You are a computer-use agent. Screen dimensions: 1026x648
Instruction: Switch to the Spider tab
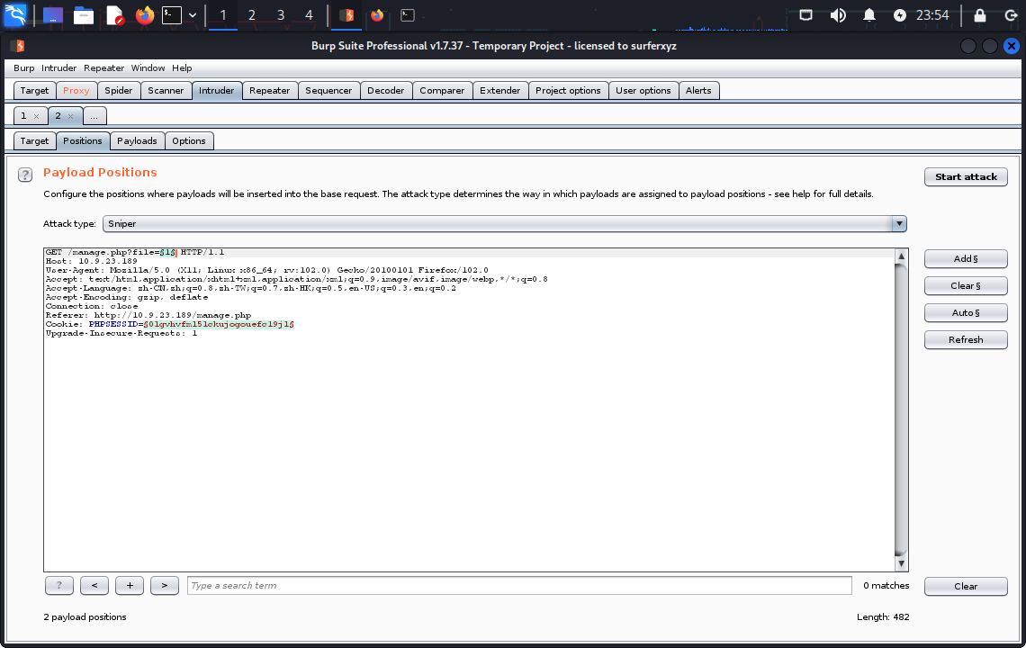click(119, 90)
